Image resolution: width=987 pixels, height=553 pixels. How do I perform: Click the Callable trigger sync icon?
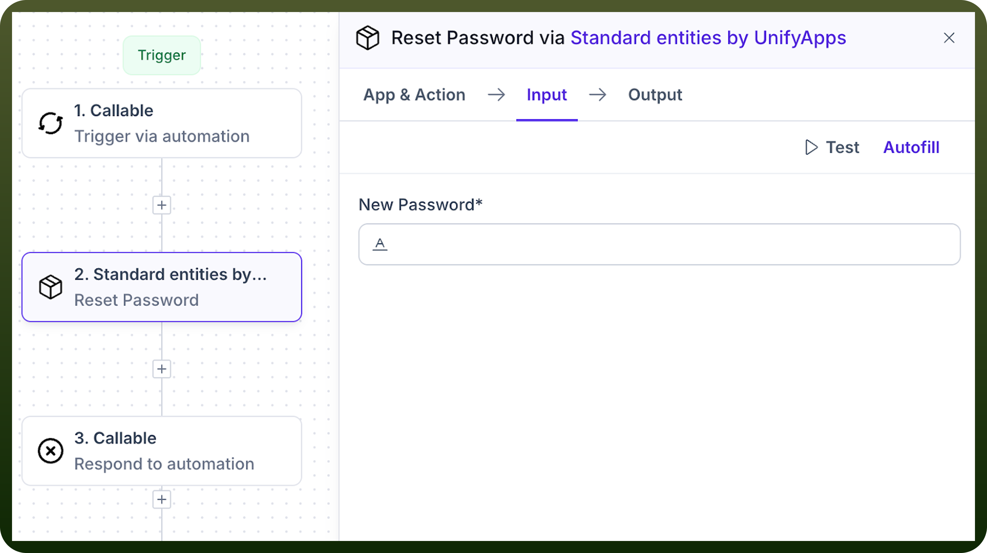pyautogui.click(x=51, y=123)
